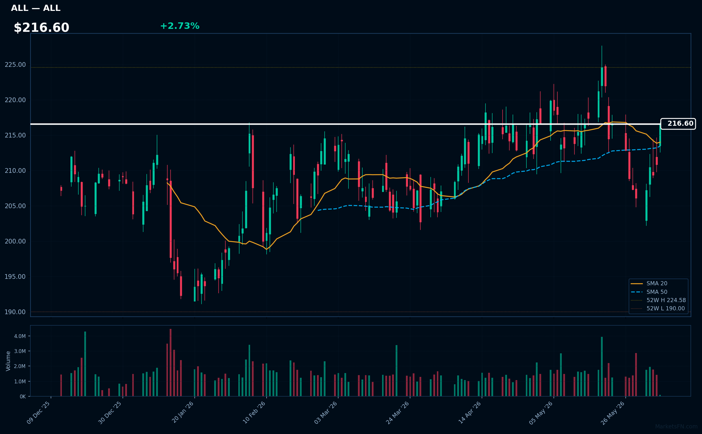Select SMA 50 legend entry
The height and width of the screenshot is (434, 702).
(x=649, y=292)
